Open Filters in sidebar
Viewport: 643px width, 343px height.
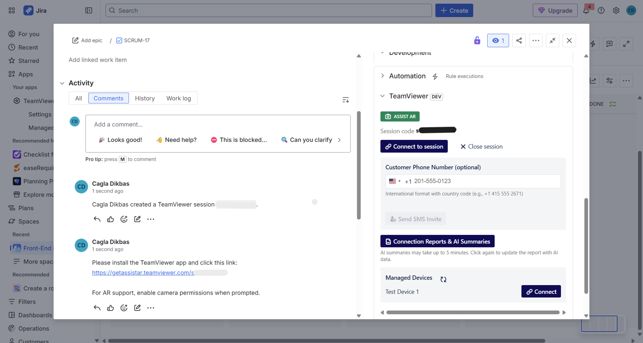[x=22, y=301]
